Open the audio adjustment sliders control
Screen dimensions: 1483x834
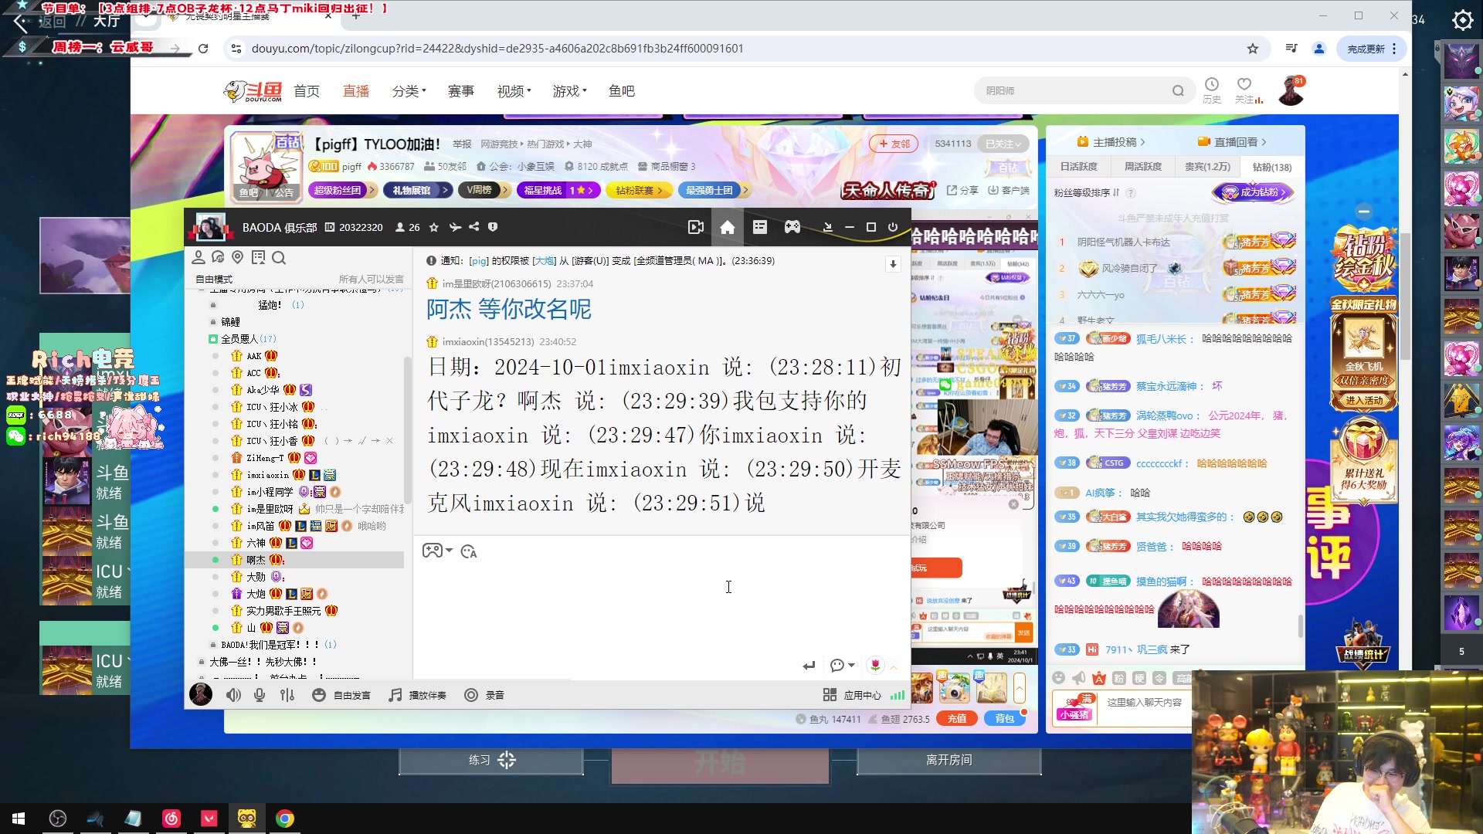(x=287, y=695)
